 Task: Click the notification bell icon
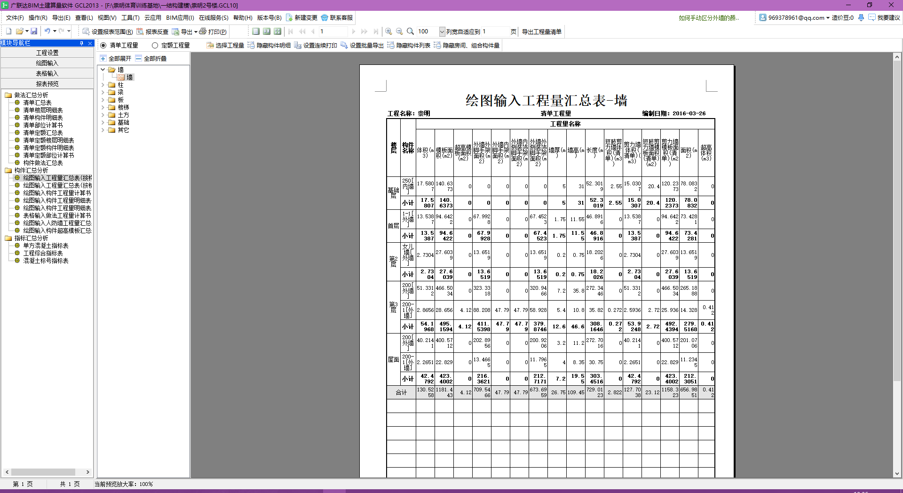coord(861,17)
